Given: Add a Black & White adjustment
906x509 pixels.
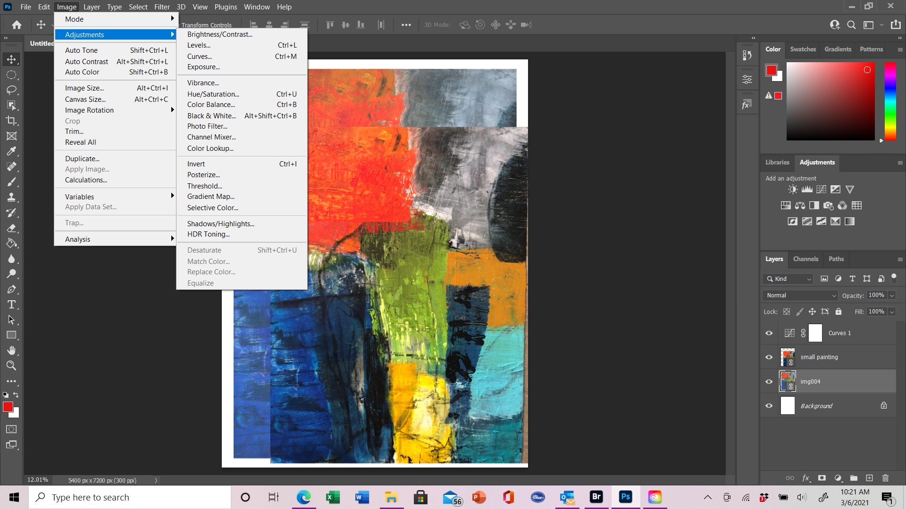Looking at the screenshot, I should [814, 205].
